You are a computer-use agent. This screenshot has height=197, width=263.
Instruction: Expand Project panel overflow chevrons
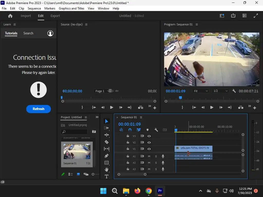[97, 117]
